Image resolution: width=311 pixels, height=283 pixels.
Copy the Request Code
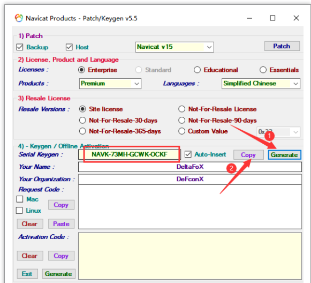(x=61, y=205)
